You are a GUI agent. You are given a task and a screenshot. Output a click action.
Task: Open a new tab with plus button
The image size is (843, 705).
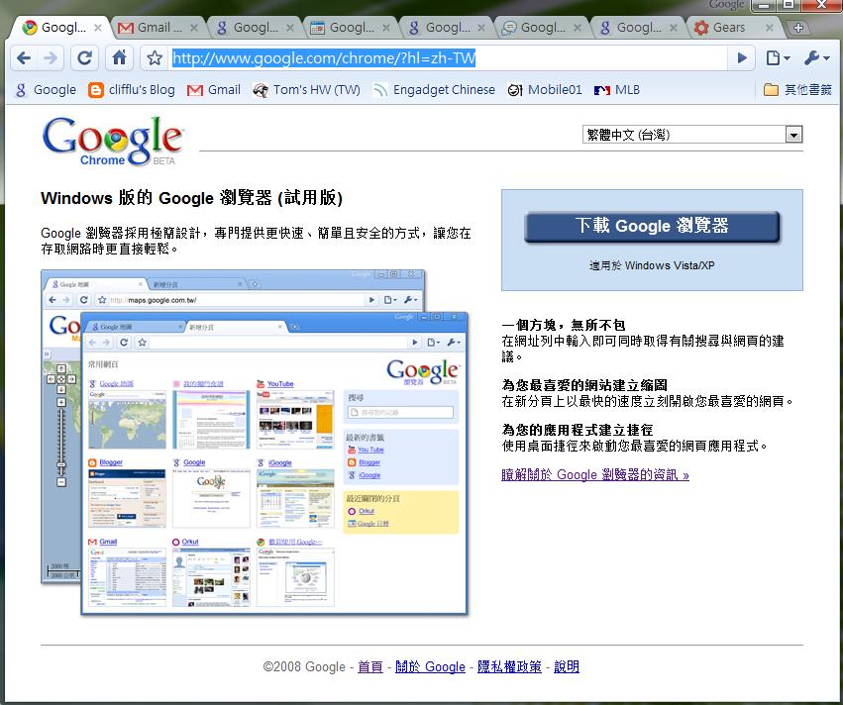(798, 28)
